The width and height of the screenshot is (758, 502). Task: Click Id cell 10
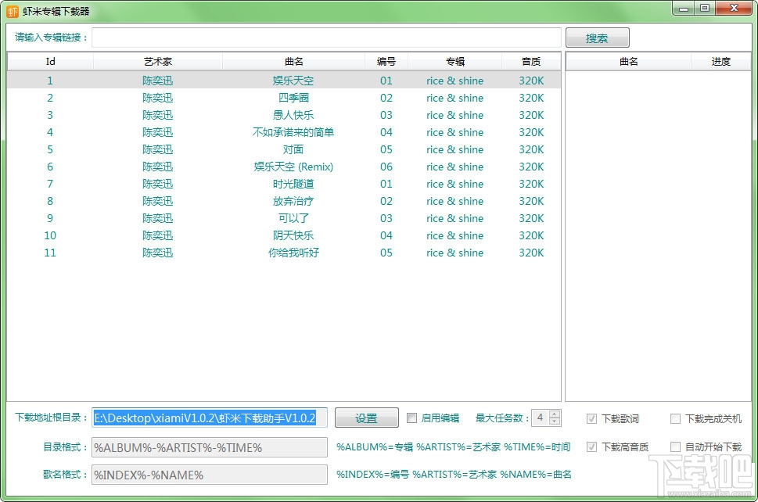click(50, 235)
